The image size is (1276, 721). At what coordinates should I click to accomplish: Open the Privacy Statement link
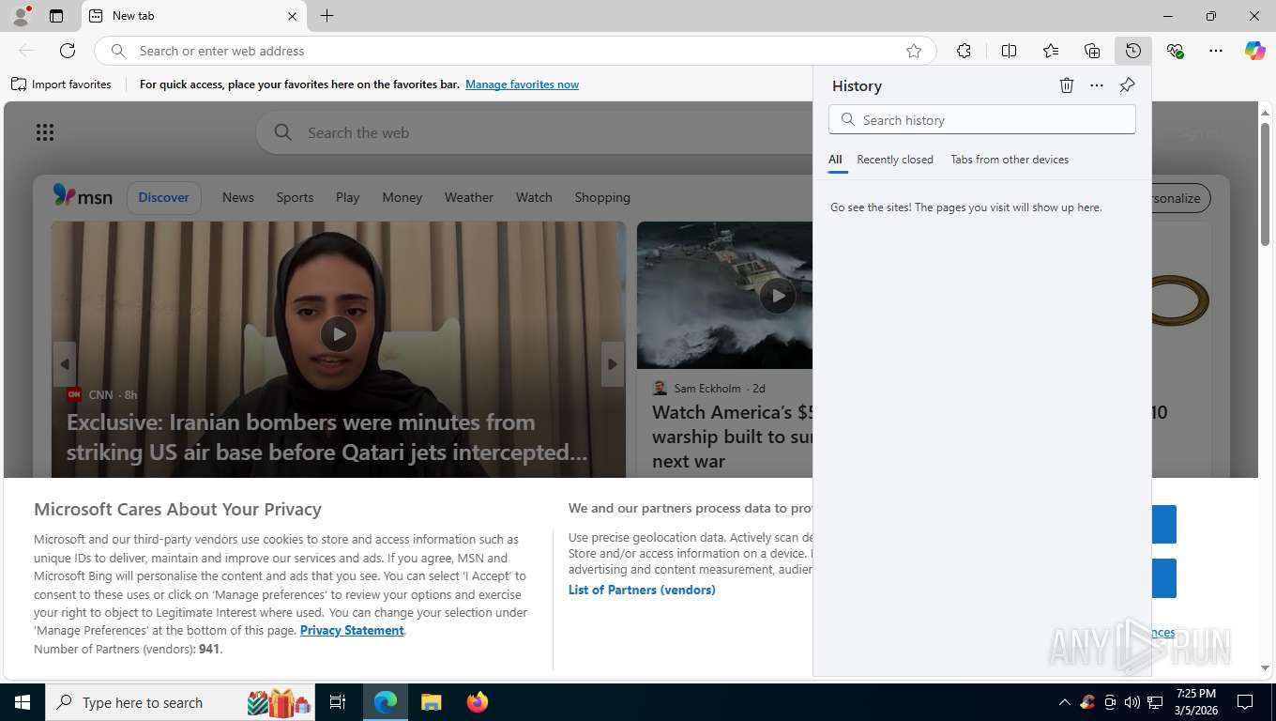pyautogui.click(x=352, y=630)
